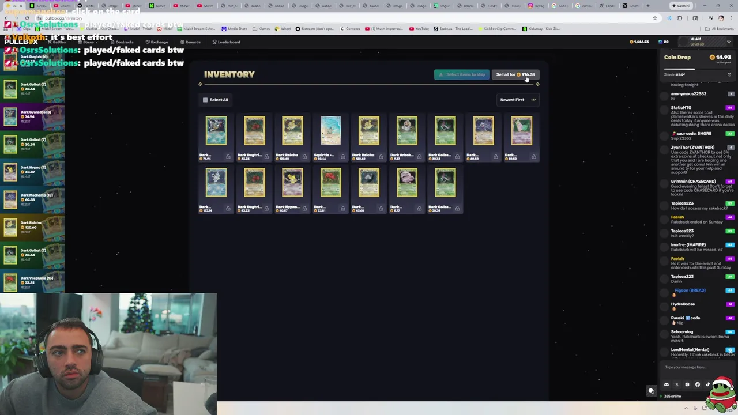The image size is (738, 415).
Task: Click Sell all for 976.38 button
Action: [515, 74]
